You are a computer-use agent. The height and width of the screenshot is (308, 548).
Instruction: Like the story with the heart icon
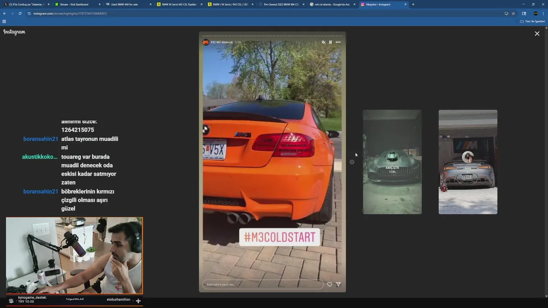pos(330,284)
